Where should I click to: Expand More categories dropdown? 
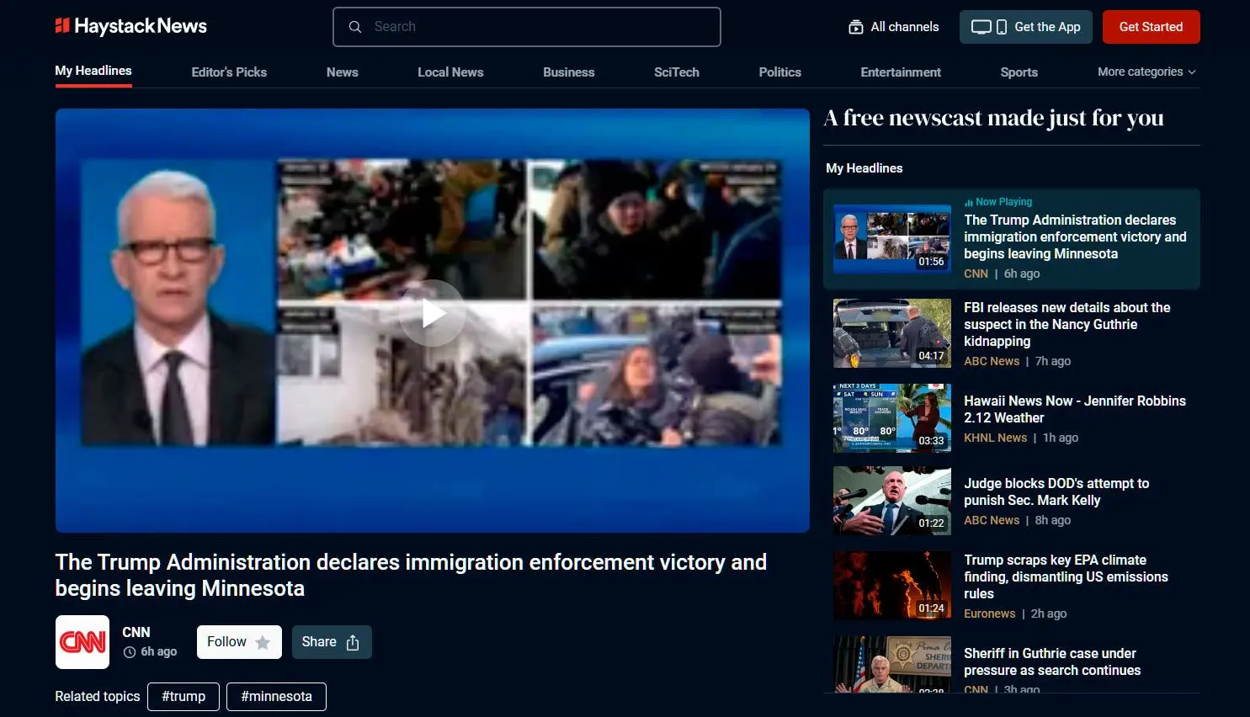pyautogui.click(x=1146, y=72)
